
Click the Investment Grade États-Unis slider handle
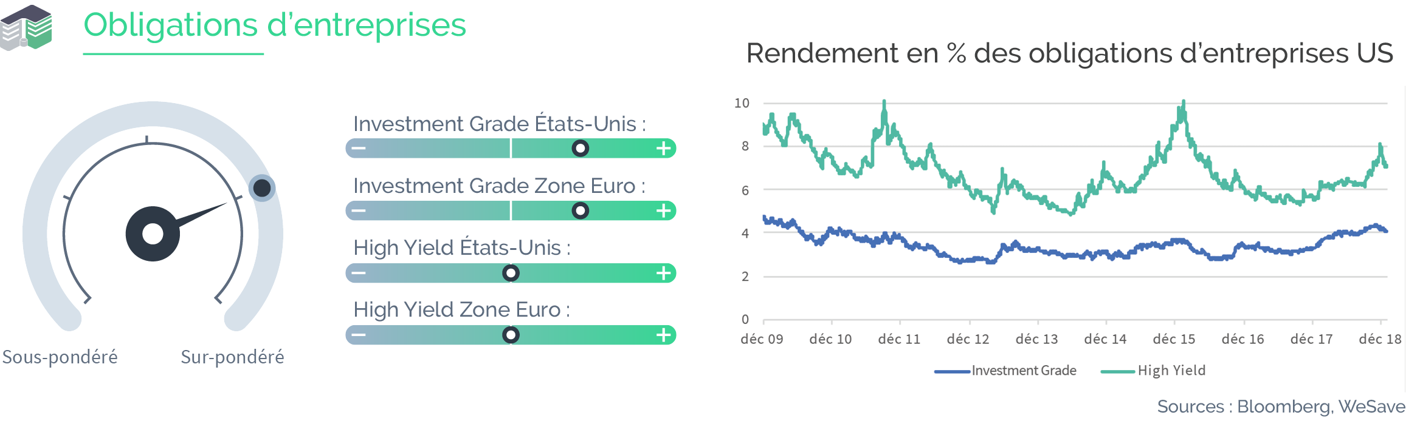tap(581, 148)
